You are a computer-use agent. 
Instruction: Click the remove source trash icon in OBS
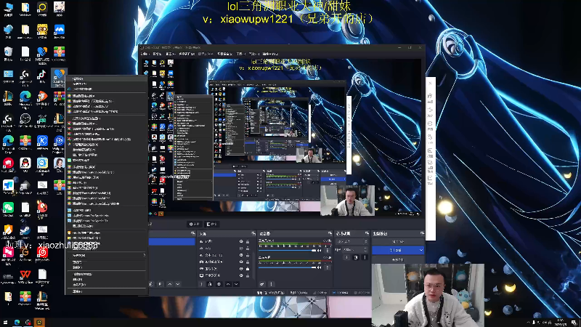(210, 284)
